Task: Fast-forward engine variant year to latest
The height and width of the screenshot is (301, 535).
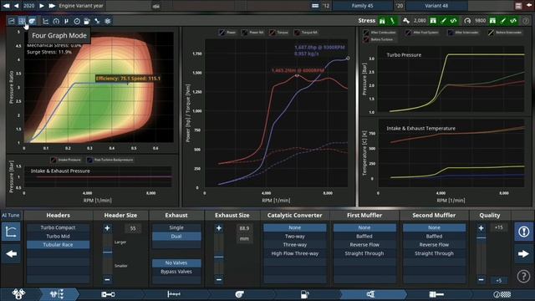Action: [x=52, y=6]
